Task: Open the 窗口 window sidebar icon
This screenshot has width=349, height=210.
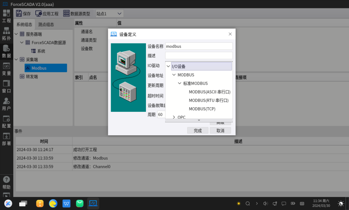Action: (6, 86)
